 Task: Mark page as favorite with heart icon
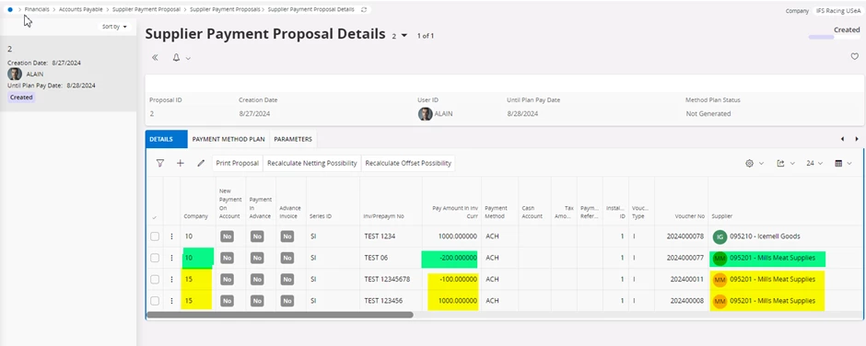(854, 56)
